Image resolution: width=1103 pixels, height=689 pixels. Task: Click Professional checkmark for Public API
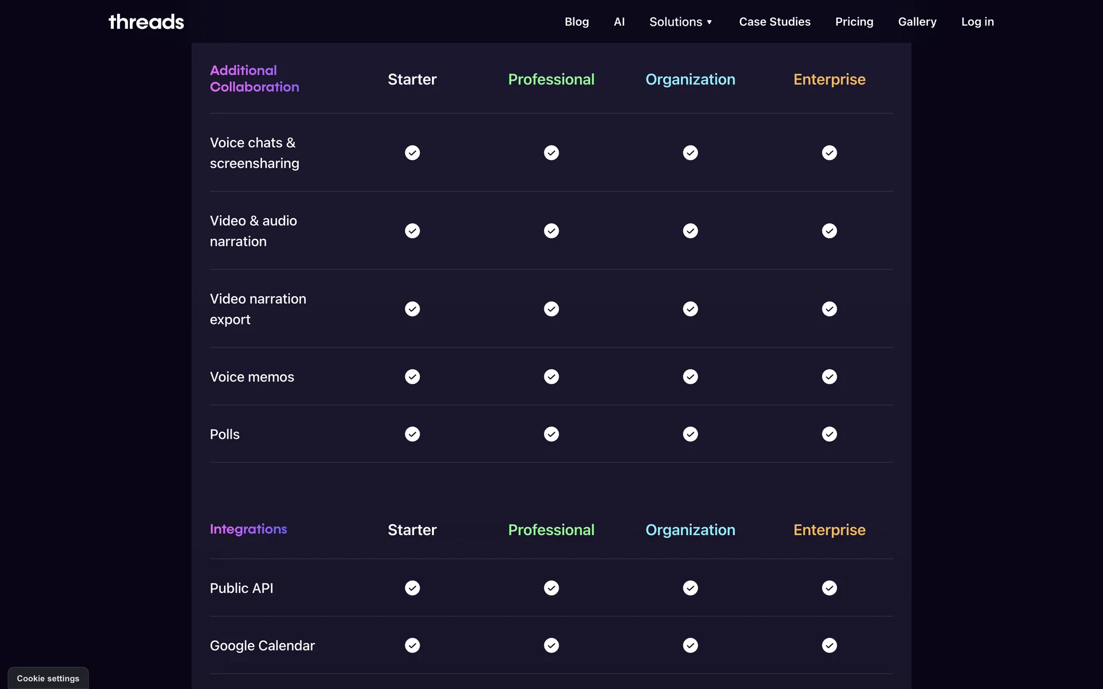tap(551, 588)
